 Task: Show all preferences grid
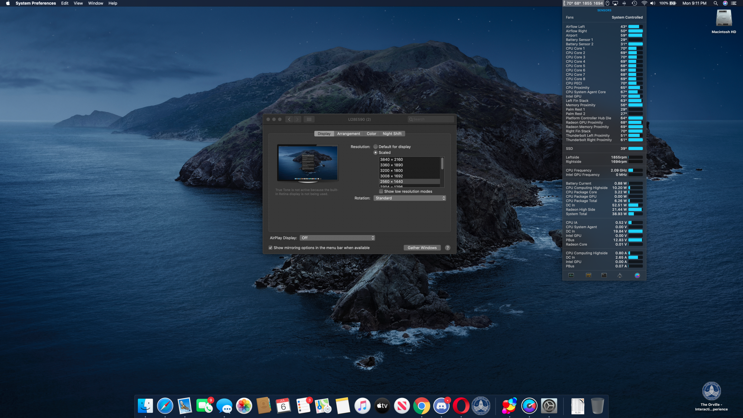coord(309,119)
